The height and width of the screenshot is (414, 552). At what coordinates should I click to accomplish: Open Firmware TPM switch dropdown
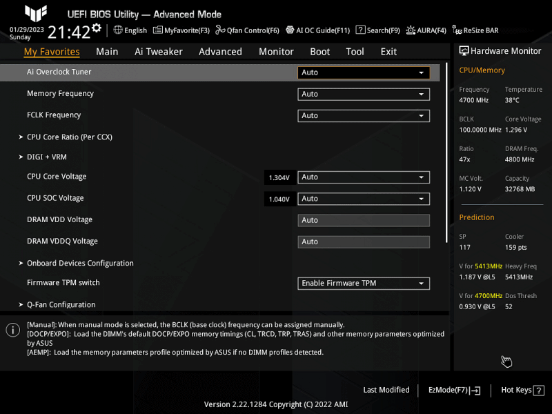pos(364,284)
